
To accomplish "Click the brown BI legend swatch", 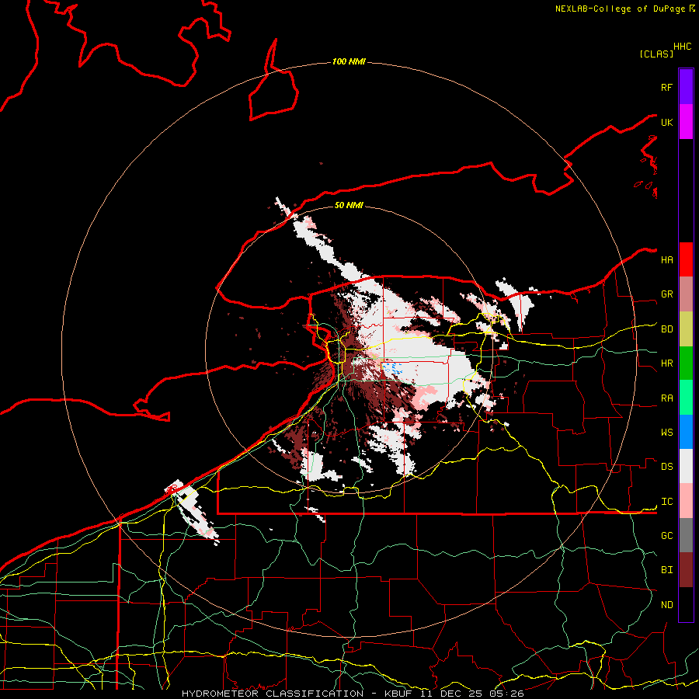I will pos(686,570).
